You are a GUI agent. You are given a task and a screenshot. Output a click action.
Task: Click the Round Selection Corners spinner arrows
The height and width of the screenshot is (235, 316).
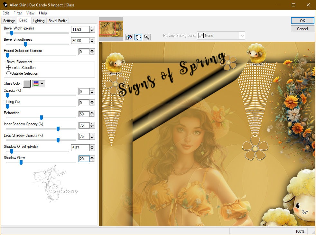[92, 52]
